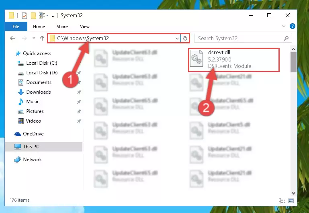
Task: Go up one folder level
Action: pos(42,38)
